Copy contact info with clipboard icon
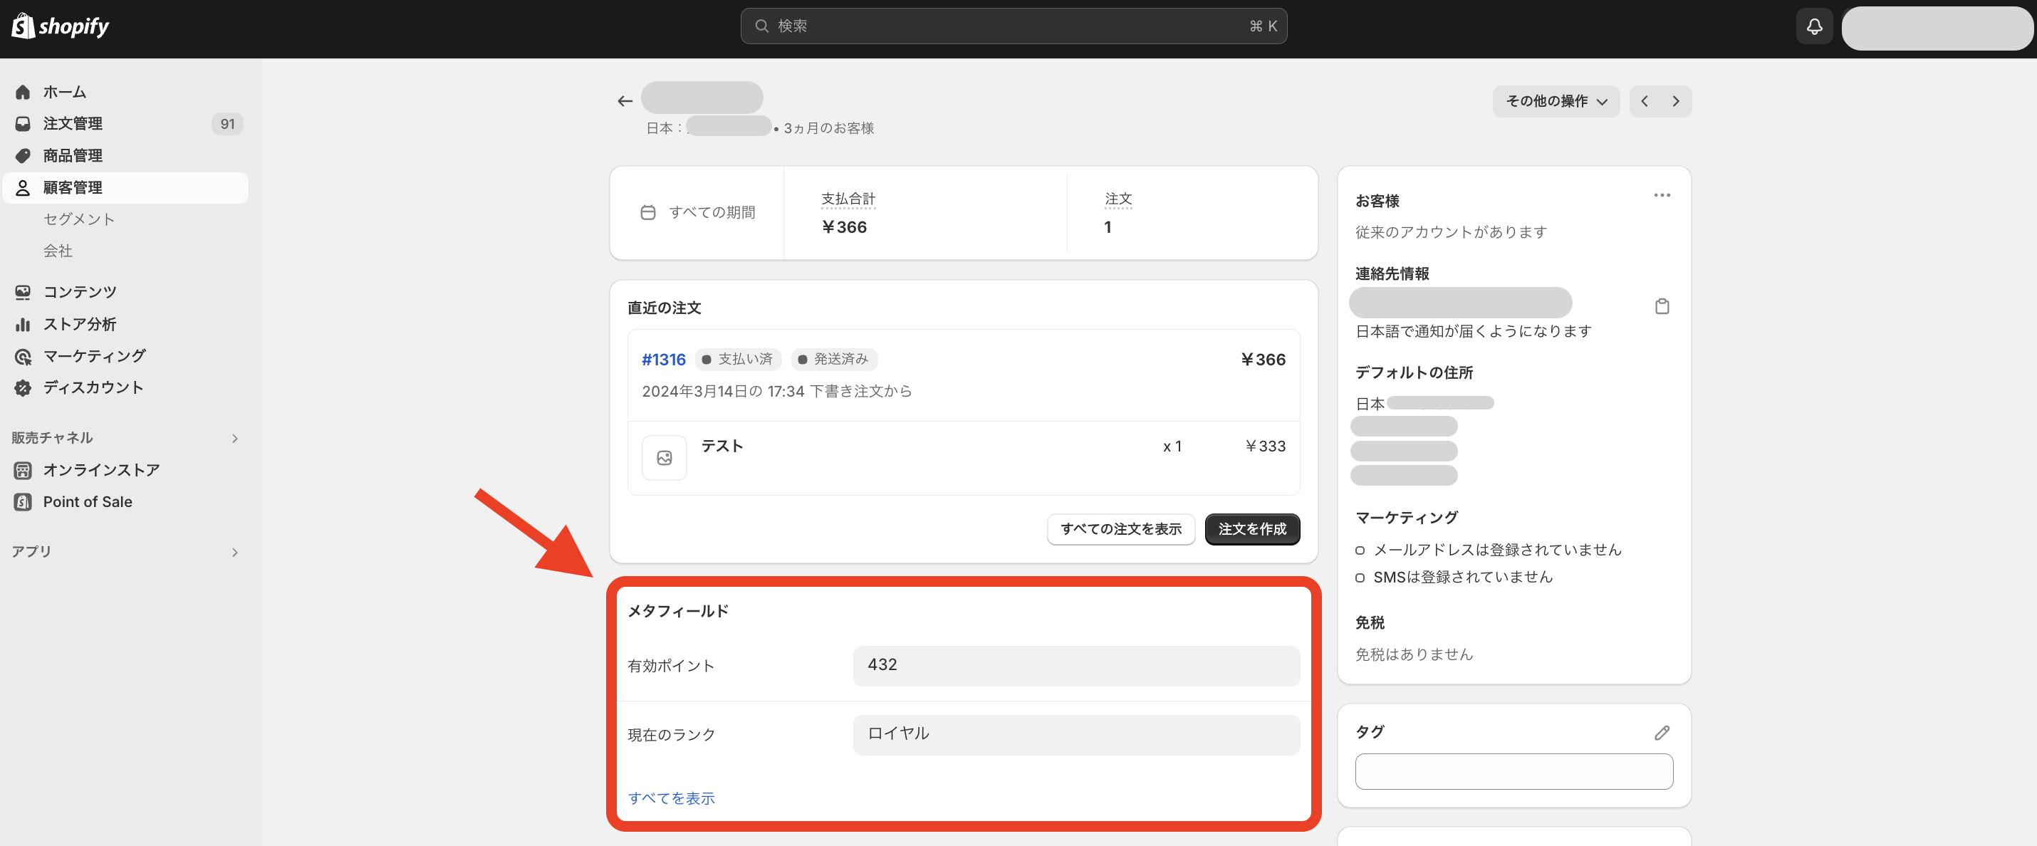This screenshot has width=2037, height=846. click(x=1662, y=305)
